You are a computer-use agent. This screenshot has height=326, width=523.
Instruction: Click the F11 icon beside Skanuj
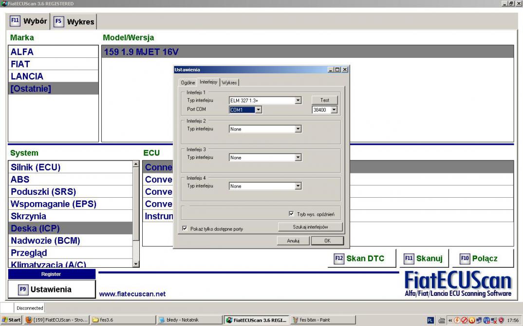pyautogui.click(x=409, y=258)
